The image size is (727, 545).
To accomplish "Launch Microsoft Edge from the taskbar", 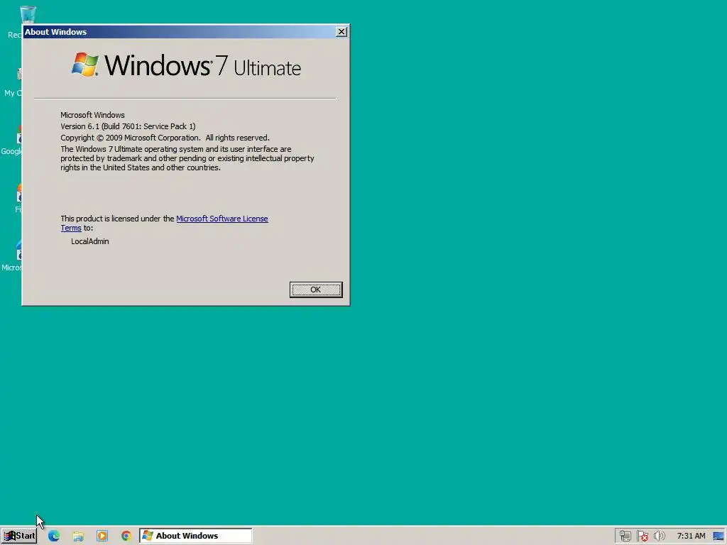I will 54,536.
